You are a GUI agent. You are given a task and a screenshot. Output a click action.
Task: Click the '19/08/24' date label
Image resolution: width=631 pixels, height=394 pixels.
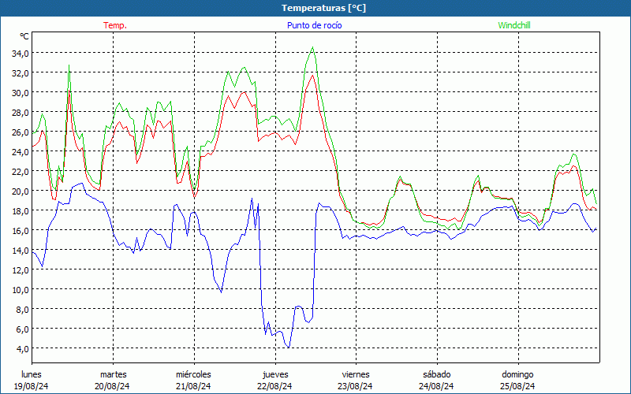(x=32, y=386)
